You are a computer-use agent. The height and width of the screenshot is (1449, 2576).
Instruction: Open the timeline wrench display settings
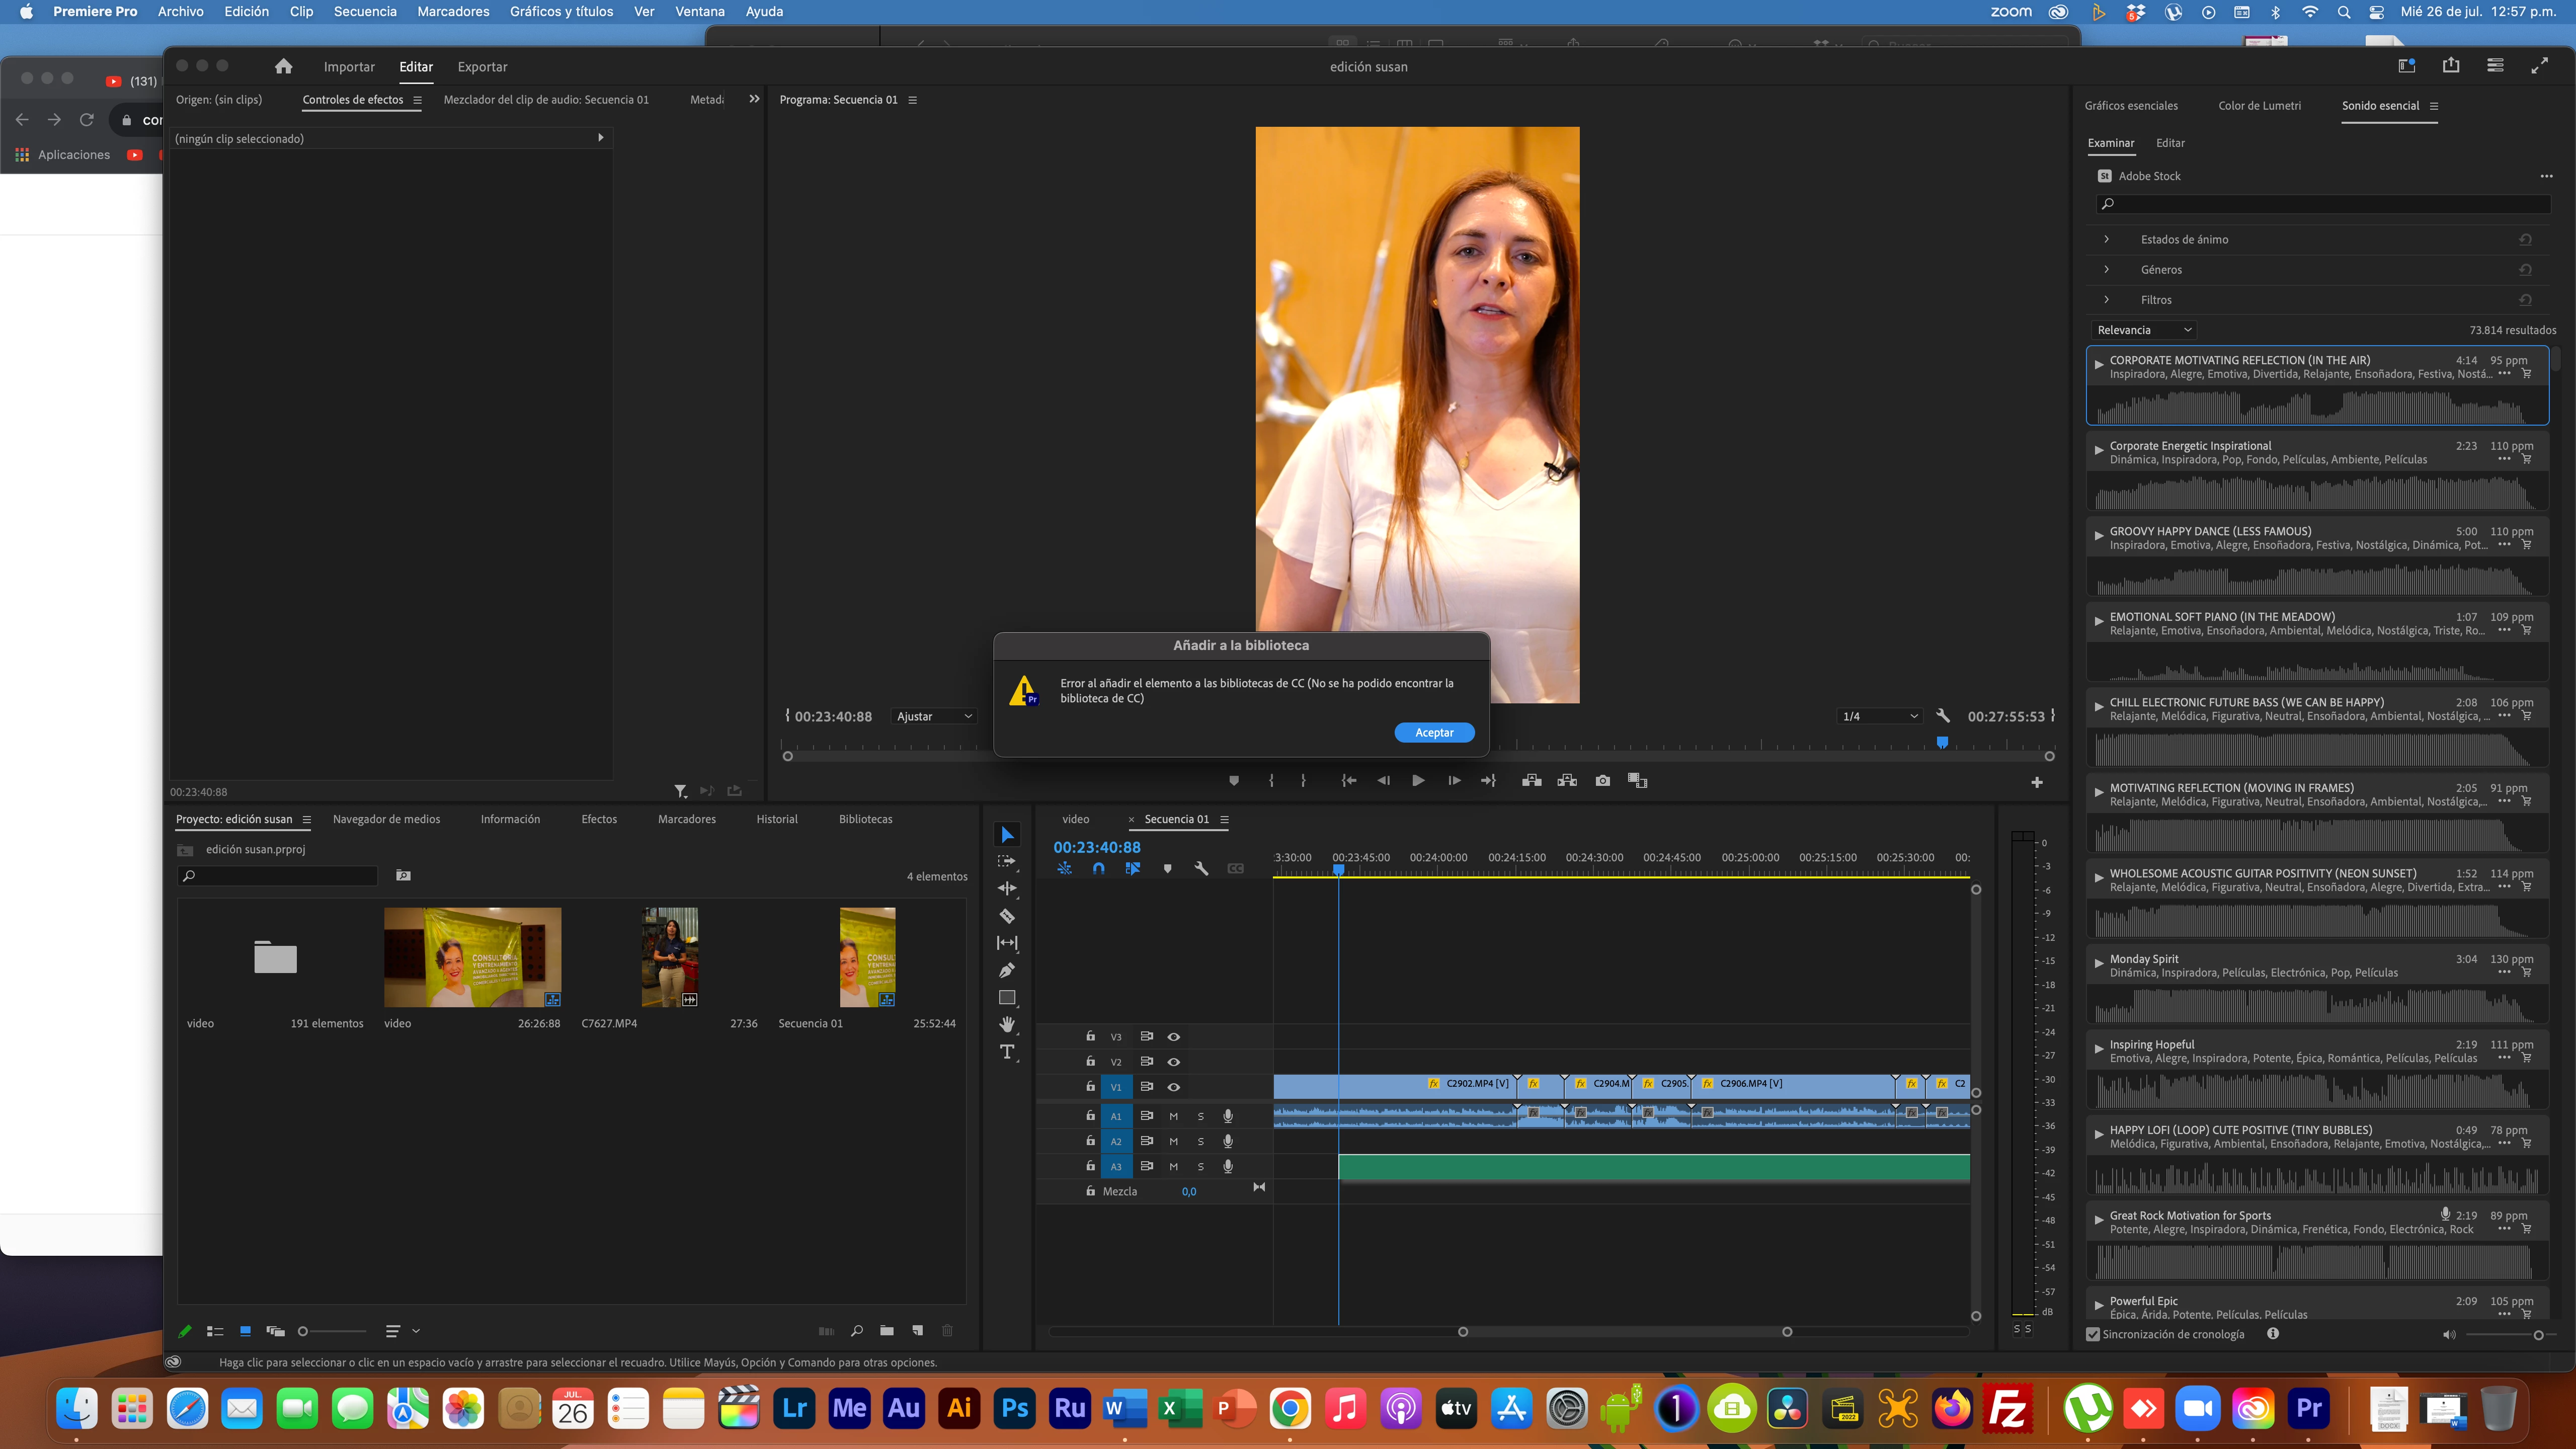point(1201,869)
